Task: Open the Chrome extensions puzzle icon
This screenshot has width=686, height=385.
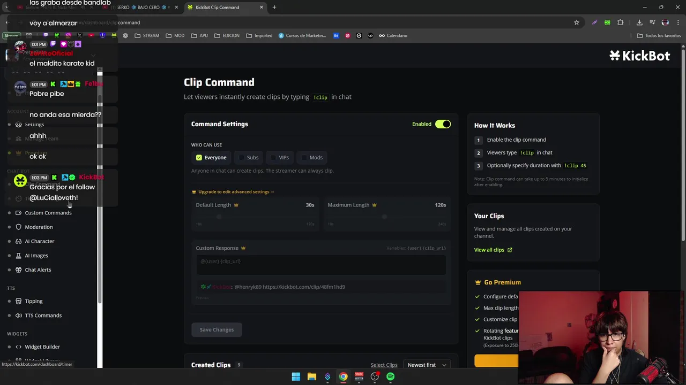Action: (x=620, y=22)
